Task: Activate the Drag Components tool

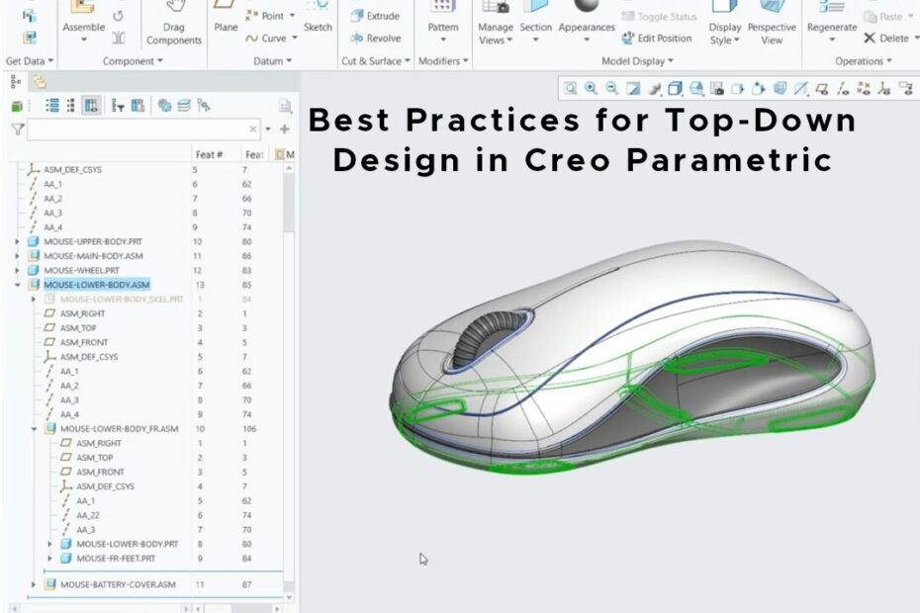Action: click(174, 24)
